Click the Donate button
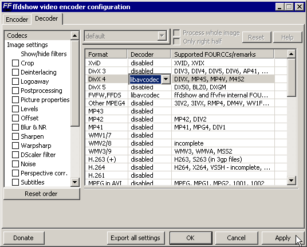The image size is (307, 247). click(x=23, y=238)
